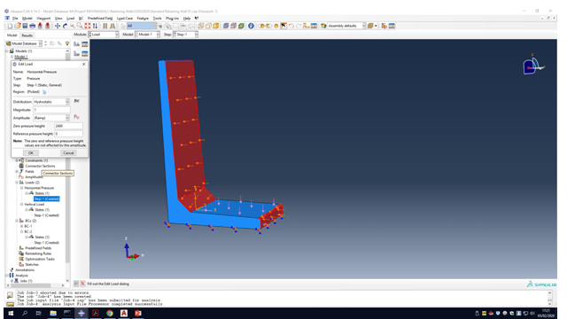567x319 pixels.
Task: Click Cancel in Edit Load dialog
Action: [68, 153]
